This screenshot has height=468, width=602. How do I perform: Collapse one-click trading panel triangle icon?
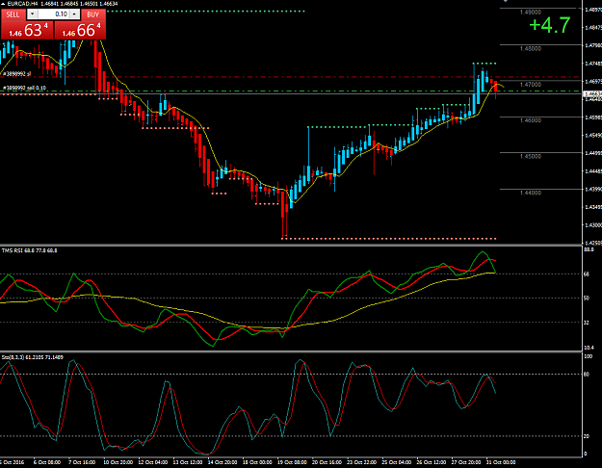point(3,4)
